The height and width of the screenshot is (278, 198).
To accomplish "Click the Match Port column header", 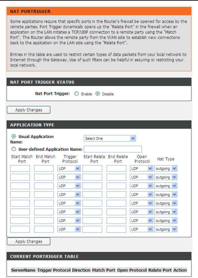I will pyautogui.click(x=104, y=270).
